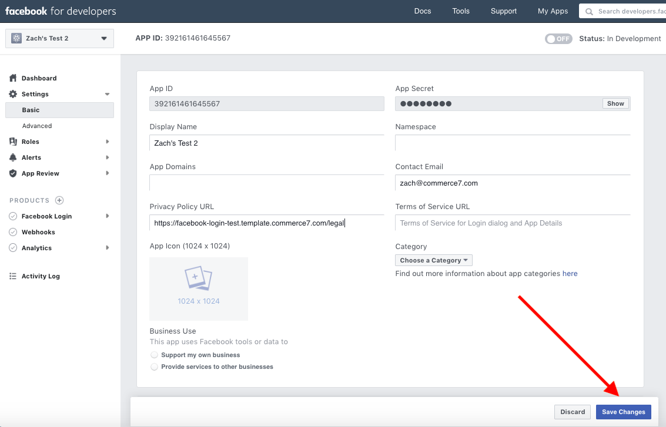Open the Support menu
Screen dimensions: 666x427
504,11
